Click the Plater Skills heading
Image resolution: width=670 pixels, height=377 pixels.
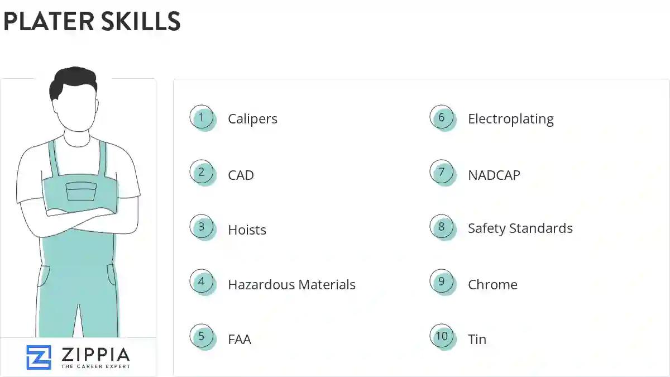tap(92, 21)
